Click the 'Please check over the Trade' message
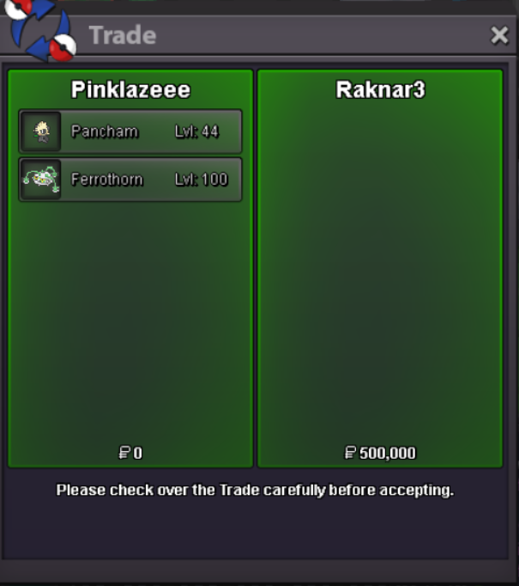The width and height of the screenshot is (519, 586). pos(255,490)
